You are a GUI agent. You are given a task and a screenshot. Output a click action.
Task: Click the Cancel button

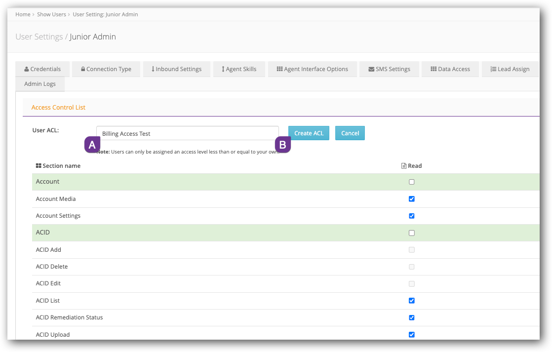[350, 133]
